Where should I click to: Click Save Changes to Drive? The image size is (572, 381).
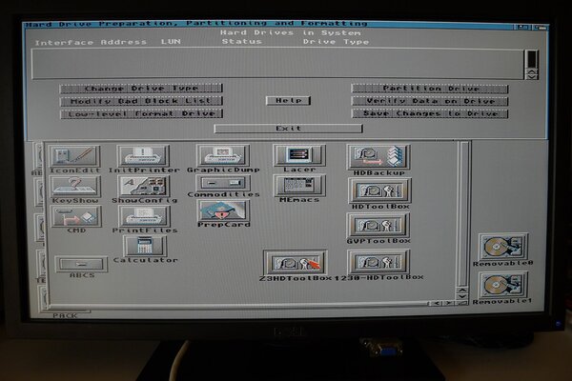tap(429, 113)
